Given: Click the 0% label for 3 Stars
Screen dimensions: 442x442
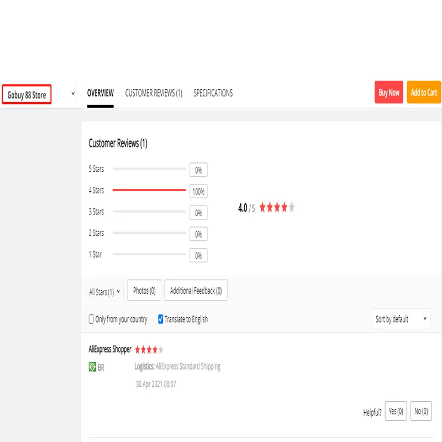Looking at the screenshot, I should click(x=198, y=213).
